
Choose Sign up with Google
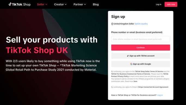141,64
